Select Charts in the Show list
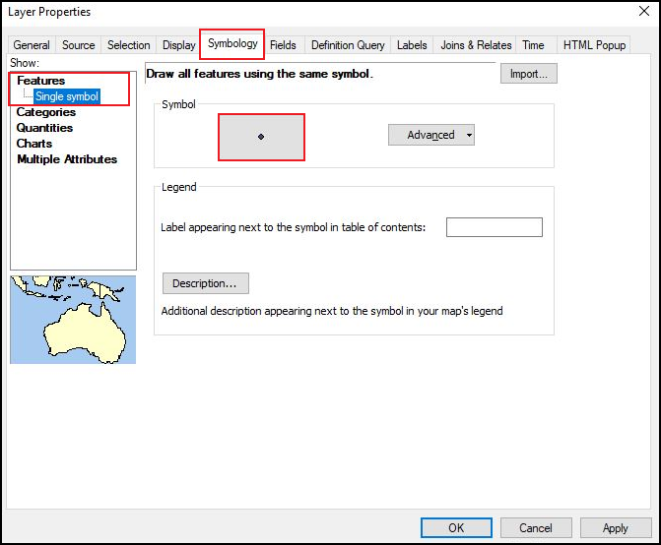Viewport: 661px width, 545px height. click(34, 144)
